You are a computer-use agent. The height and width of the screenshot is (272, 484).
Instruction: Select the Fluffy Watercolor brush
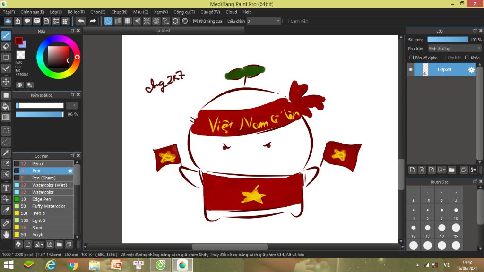pyautogui.click(x=43, y=206)
